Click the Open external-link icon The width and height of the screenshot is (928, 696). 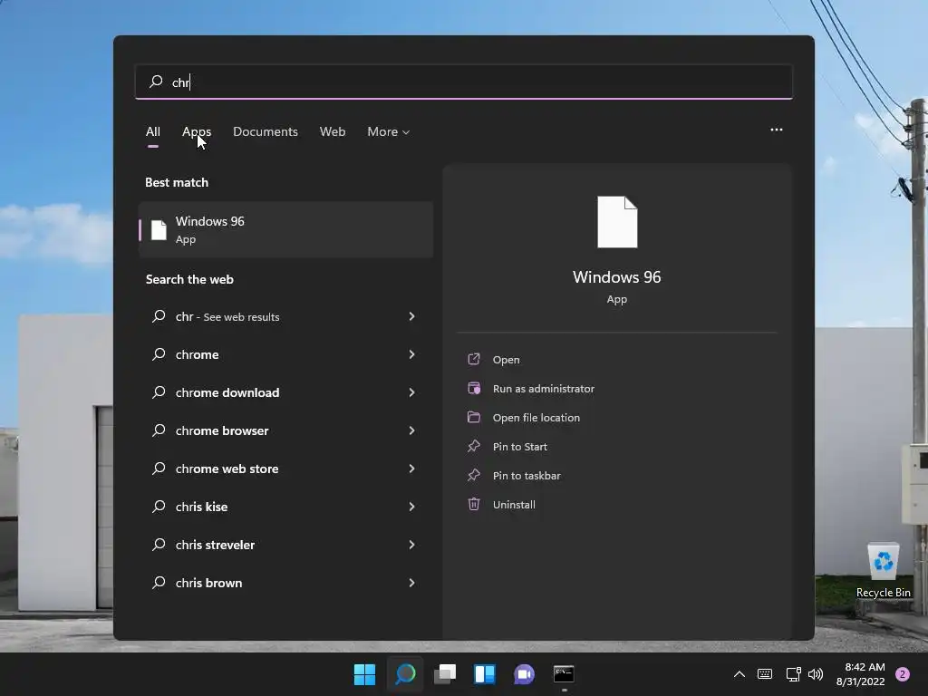474,359
